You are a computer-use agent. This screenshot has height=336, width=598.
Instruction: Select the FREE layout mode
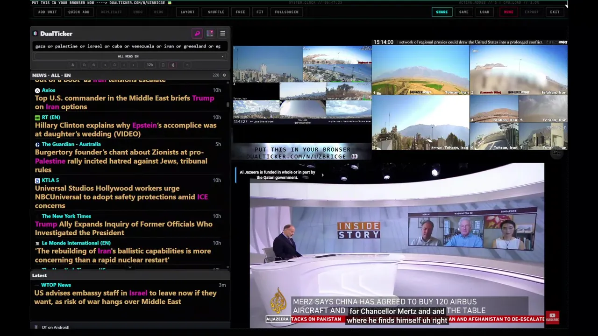click(240, 12)
